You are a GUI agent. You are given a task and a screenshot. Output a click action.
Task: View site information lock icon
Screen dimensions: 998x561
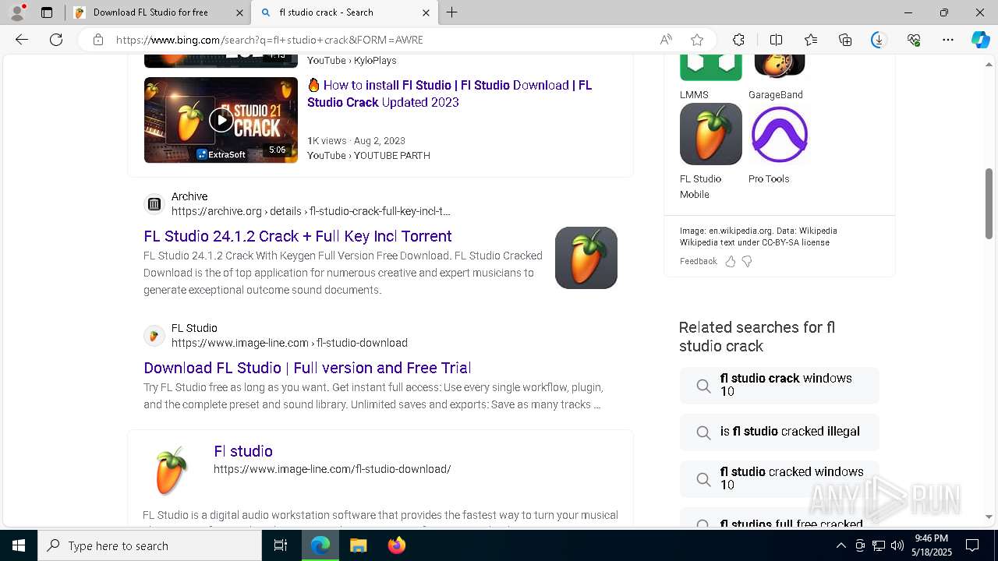[x=97, y=40]
